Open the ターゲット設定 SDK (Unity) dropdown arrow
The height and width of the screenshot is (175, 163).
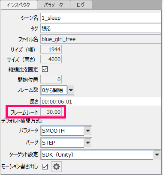pyautogui.click(x=157, y=154)
